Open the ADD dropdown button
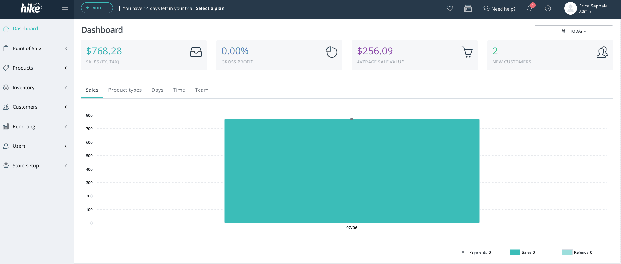621x264 pixels. click(x=97, y=8)
